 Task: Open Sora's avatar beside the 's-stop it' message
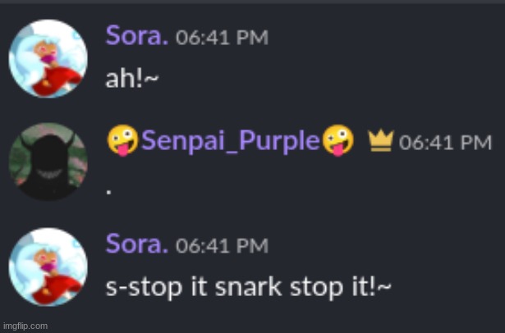tap(48, 267)
